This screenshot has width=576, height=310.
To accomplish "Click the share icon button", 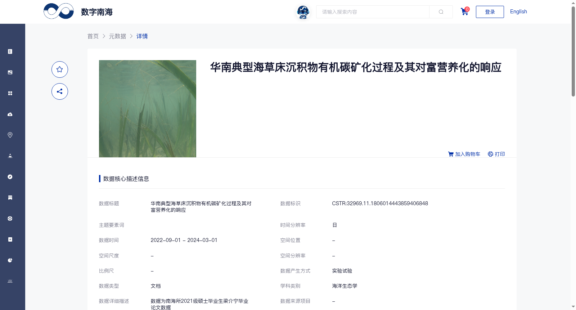I will (60, 91).
